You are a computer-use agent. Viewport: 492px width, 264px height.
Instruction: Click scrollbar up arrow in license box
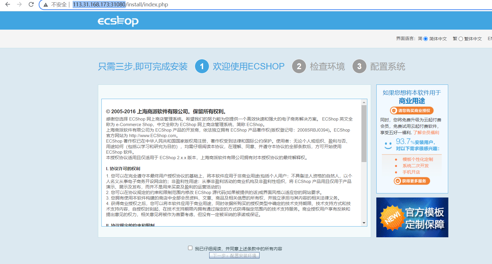pos(364,102)
